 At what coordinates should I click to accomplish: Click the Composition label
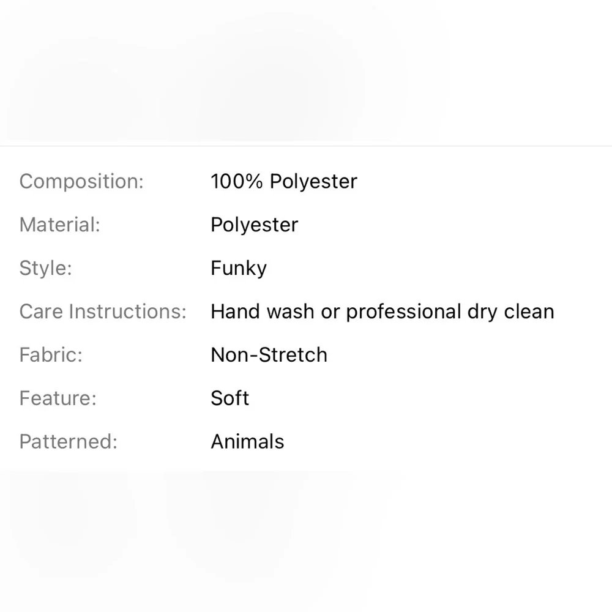(81, 182)
